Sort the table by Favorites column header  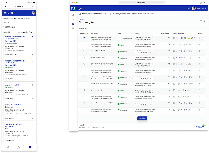point(83,33)
